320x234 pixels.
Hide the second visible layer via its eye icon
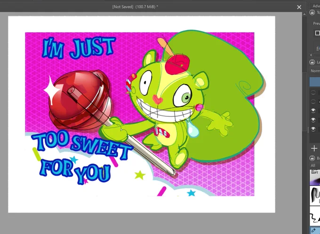pyautogui.click(x=313, y=120)
